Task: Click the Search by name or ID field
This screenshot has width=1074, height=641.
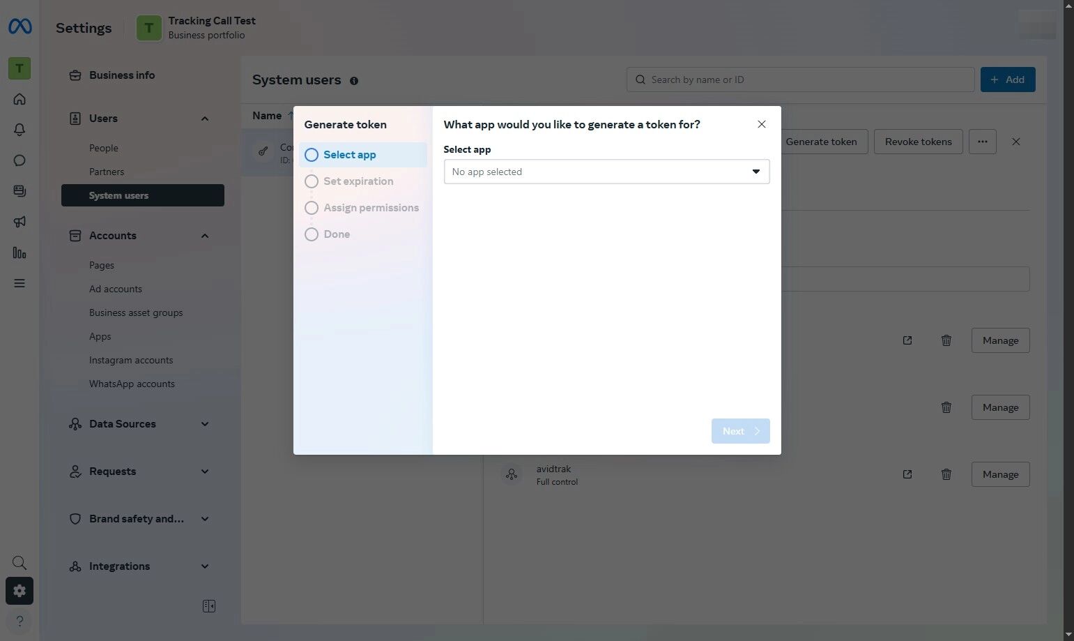Action: click(799, 79)
